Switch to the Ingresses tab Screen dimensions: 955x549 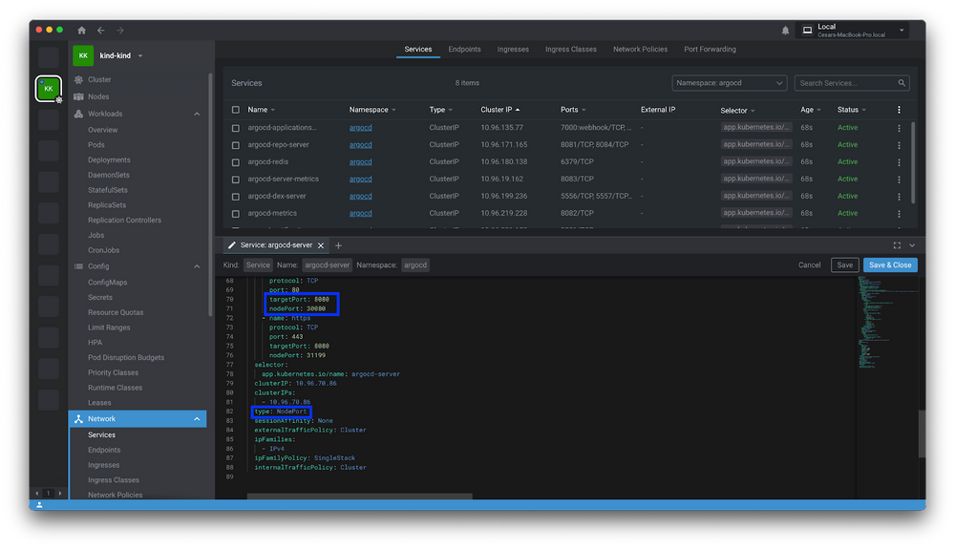pyautogui.click(x=513, y=50)
